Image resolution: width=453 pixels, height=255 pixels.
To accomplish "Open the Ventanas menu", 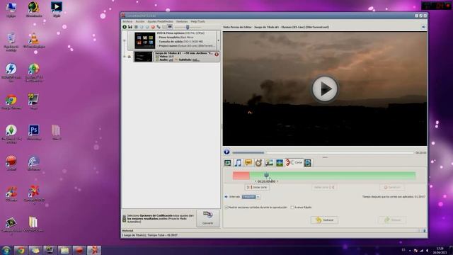I will (x=182, y=22).
